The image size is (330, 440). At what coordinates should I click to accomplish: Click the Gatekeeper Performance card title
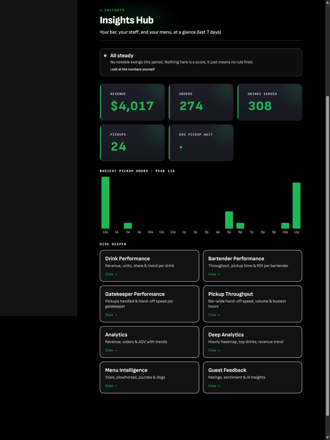coord(135,294)
